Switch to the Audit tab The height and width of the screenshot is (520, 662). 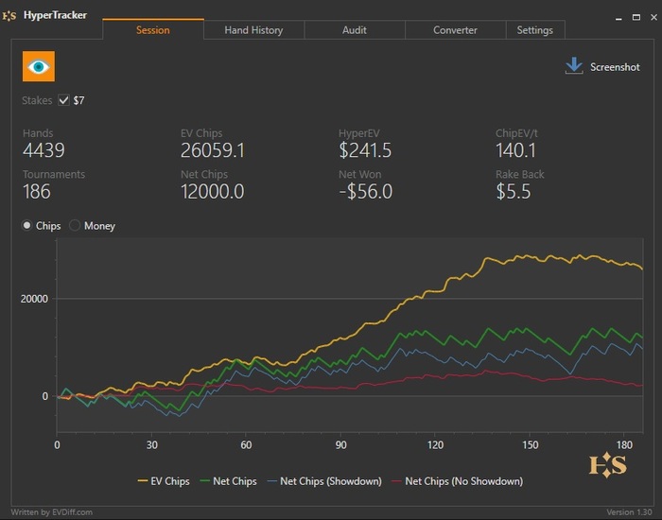pyautogui.click(x=354, y=30)
